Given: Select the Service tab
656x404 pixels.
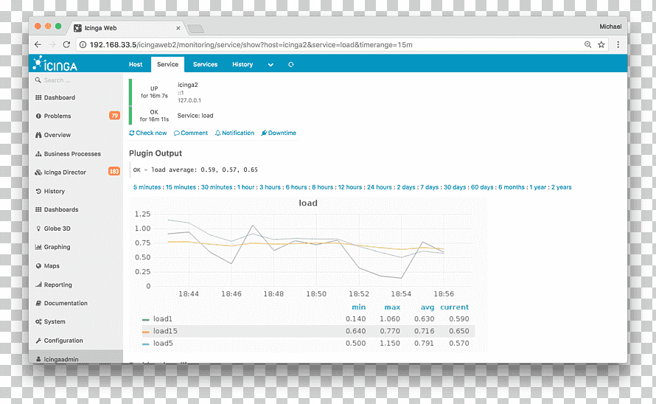Looking at the screenshot, I should 167,64.
